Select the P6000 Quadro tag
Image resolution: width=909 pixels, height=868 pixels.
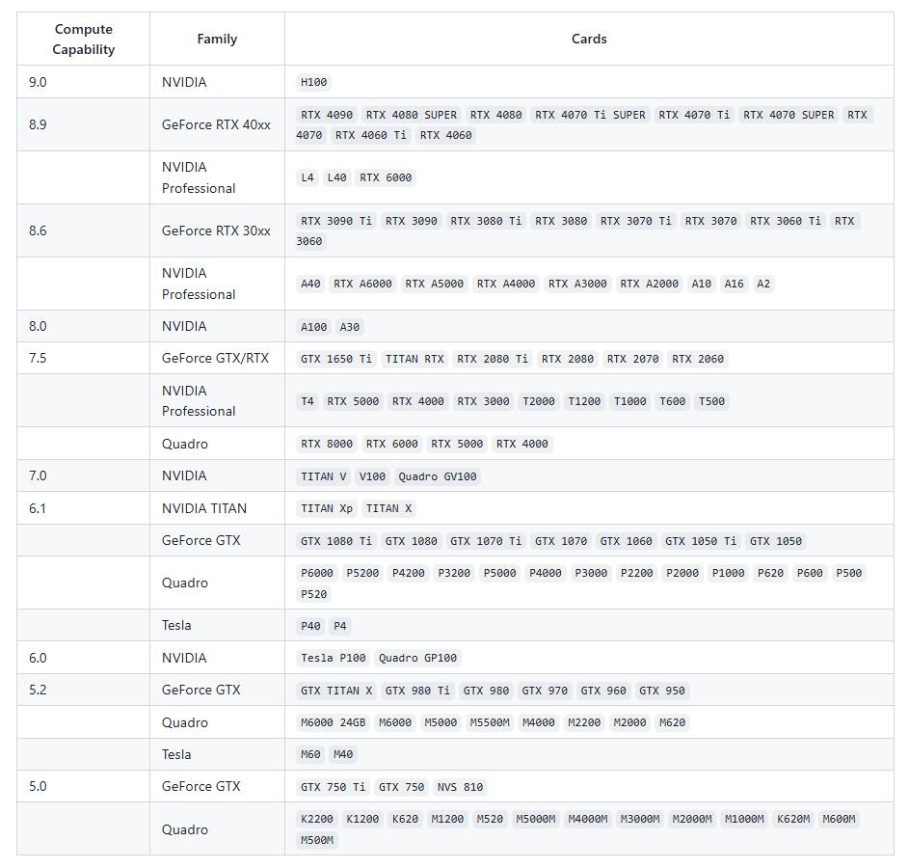pos(317,573)
